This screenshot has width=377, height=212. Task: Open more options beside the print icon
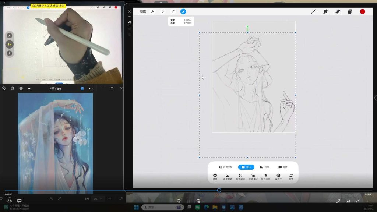point(29,88)
